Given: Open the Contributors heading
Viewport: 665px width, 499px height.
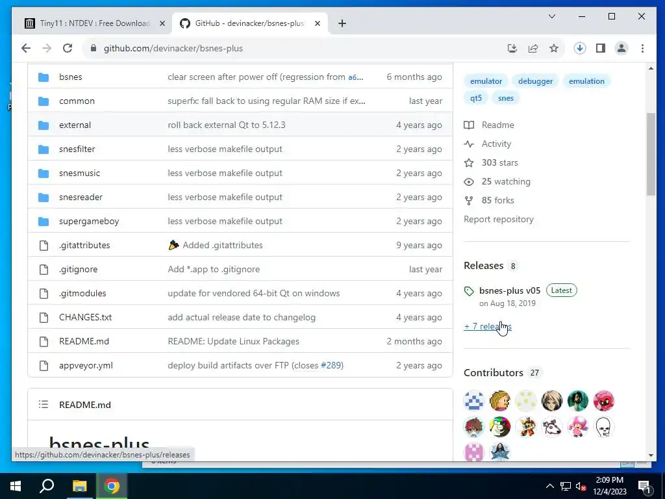Looking at the screenshot, I should click(x=494, y=372).
